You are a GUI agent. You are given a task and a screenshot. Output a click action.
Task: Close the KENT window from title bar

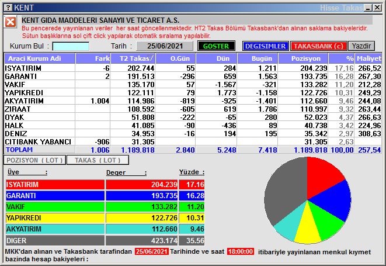(377, 8)
